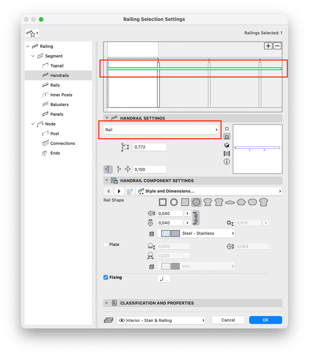Click the OK button
The image size is (309, 356).
265,320
